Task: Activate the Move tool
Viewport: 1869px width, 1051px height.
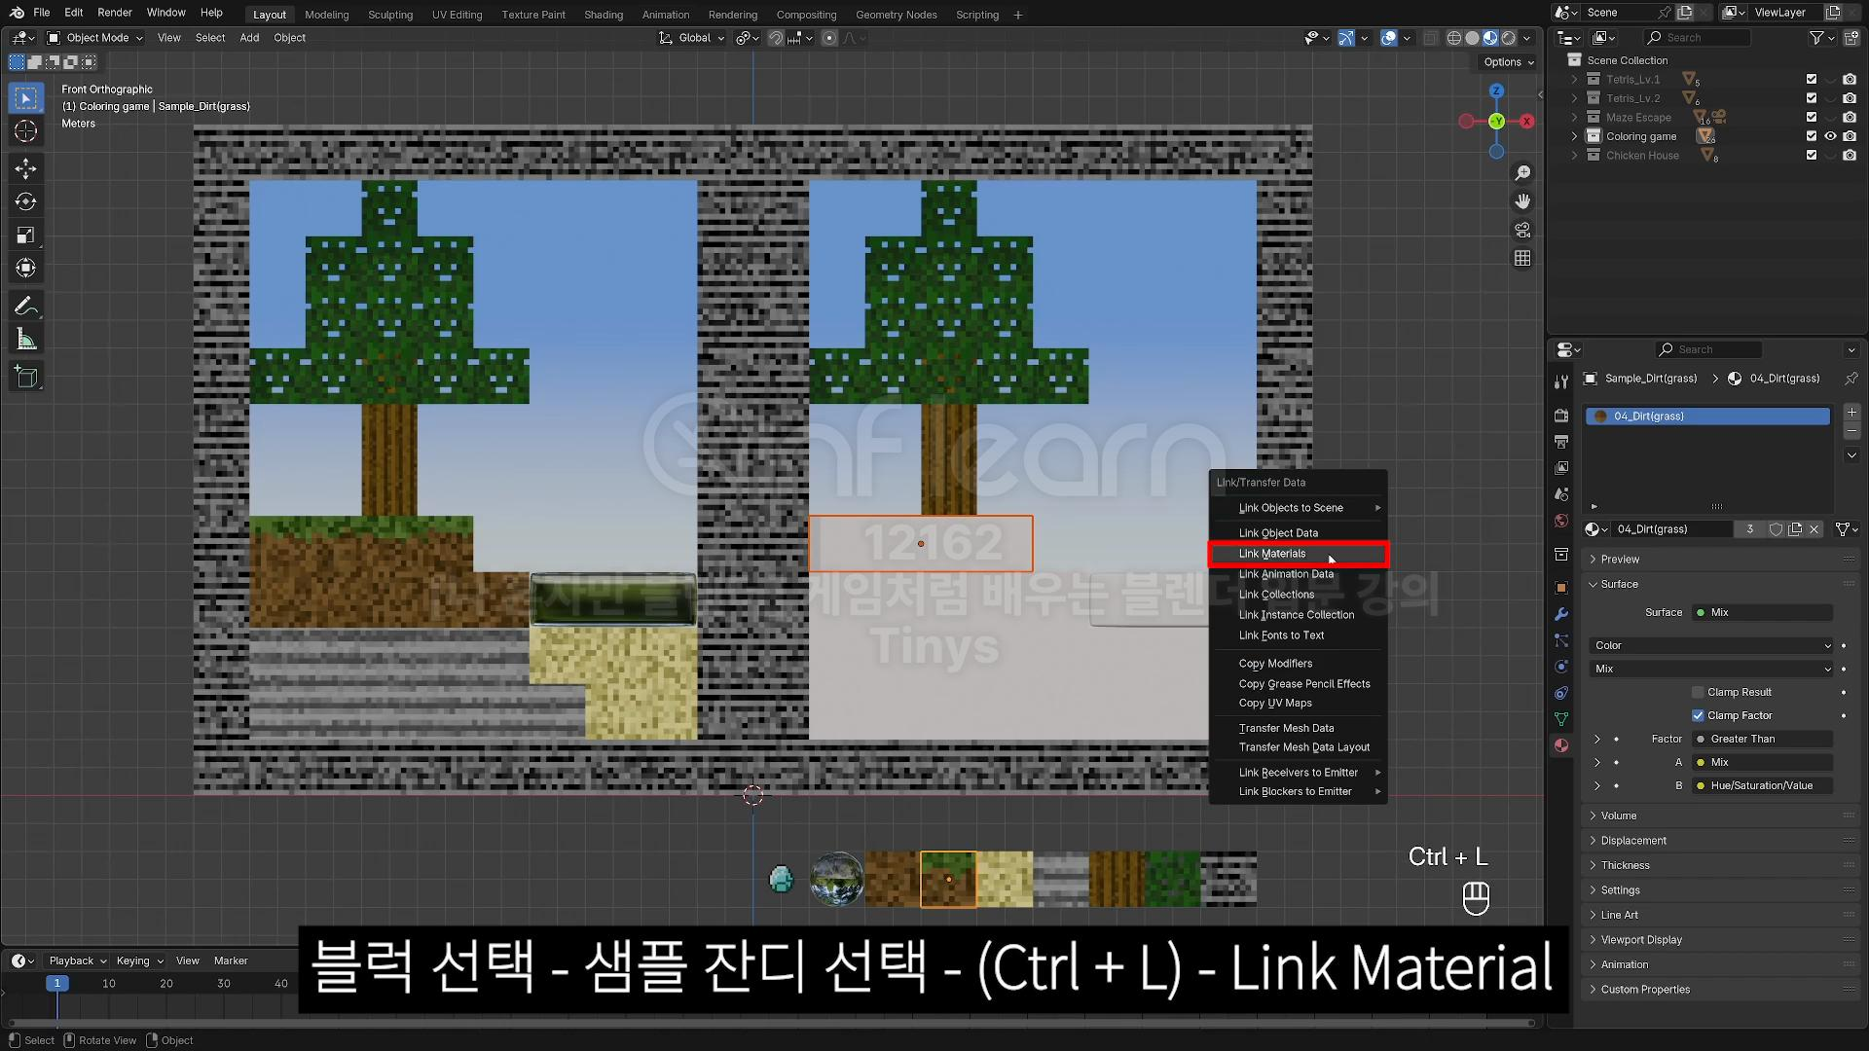Action: (26, 169)
